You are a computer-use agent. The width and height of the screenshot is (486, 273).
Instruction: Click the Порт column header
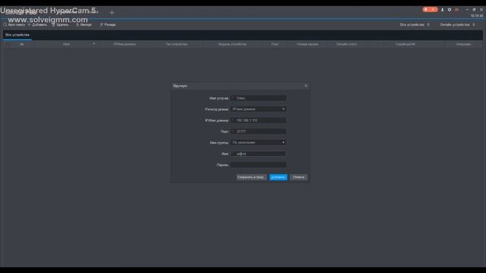tap(275, 44)
